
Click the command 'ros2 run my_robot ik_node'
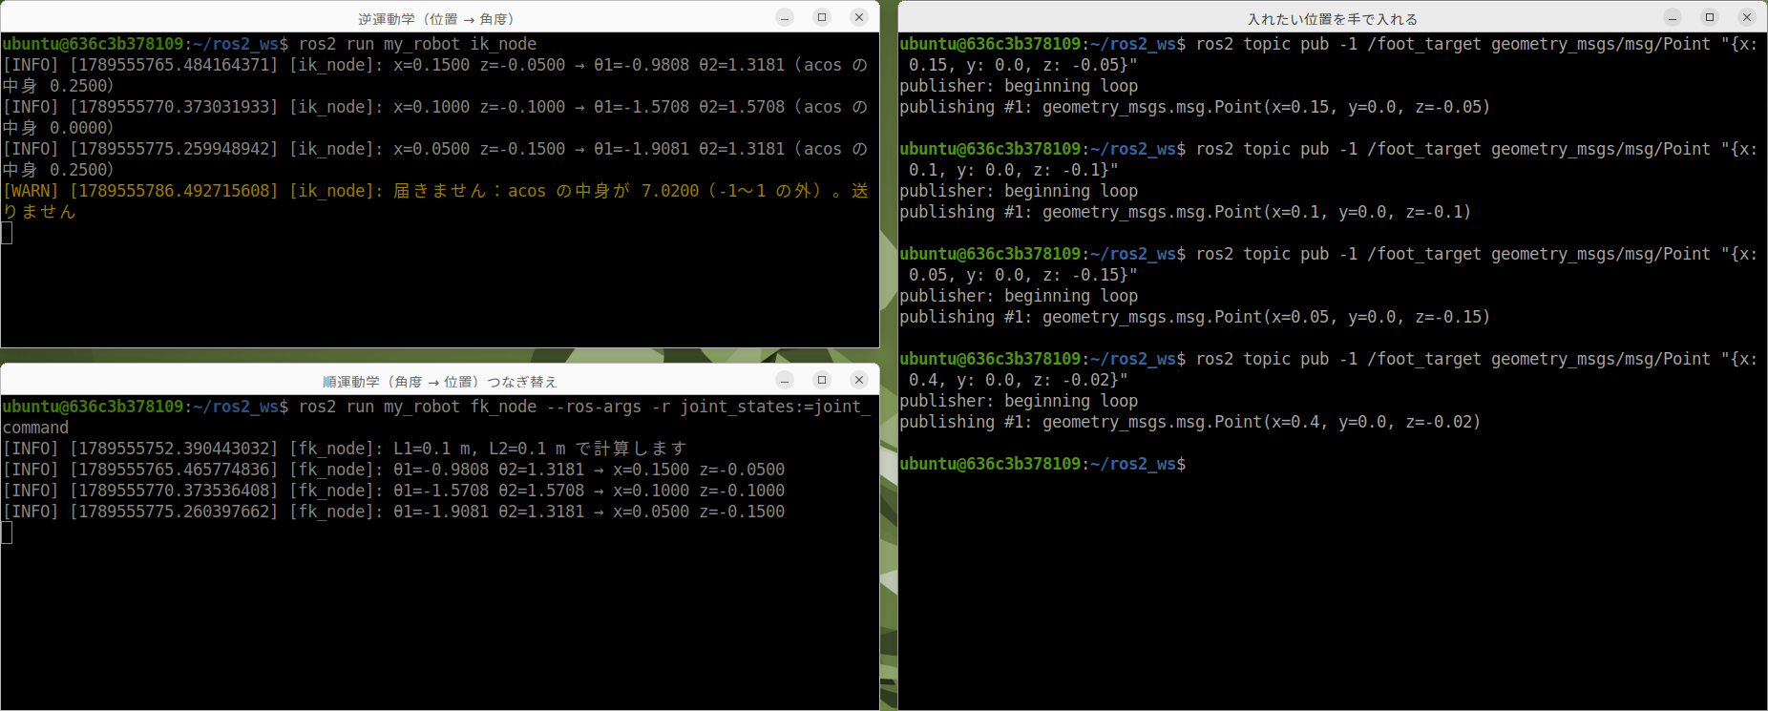(417, 44)
